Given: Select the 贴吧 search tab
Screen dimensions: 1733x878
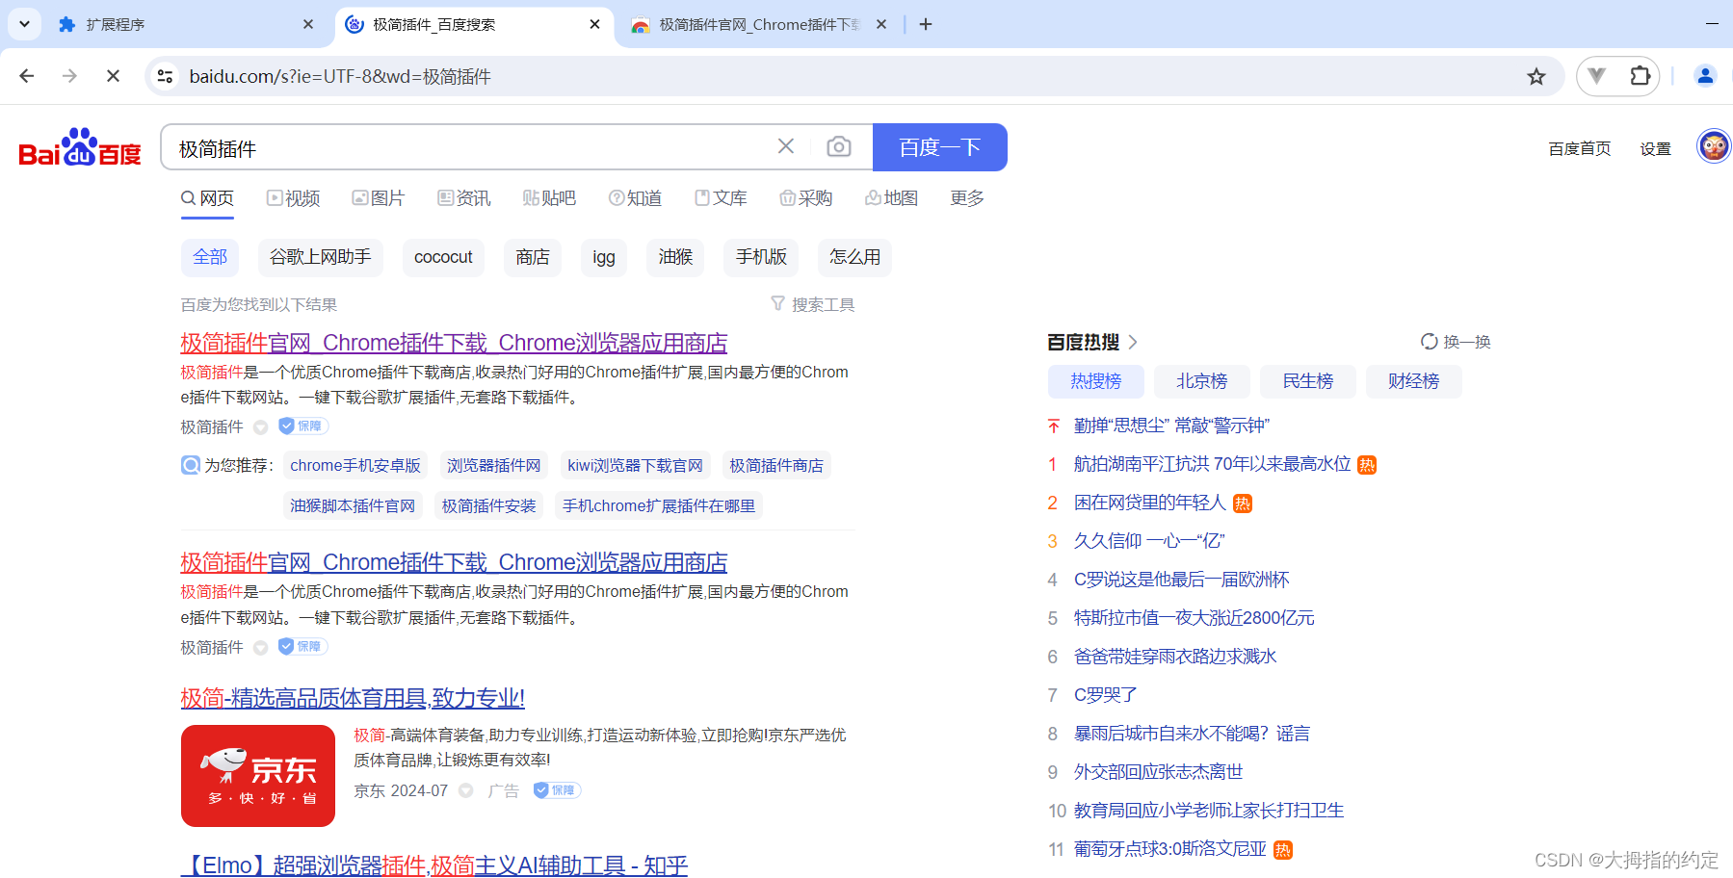Looking at the screenshot, I should (x=549, y=198).
